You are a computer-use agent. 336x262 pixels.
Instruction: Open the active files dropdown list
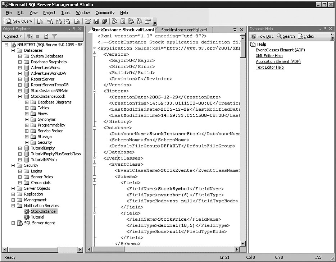[235, 30]
